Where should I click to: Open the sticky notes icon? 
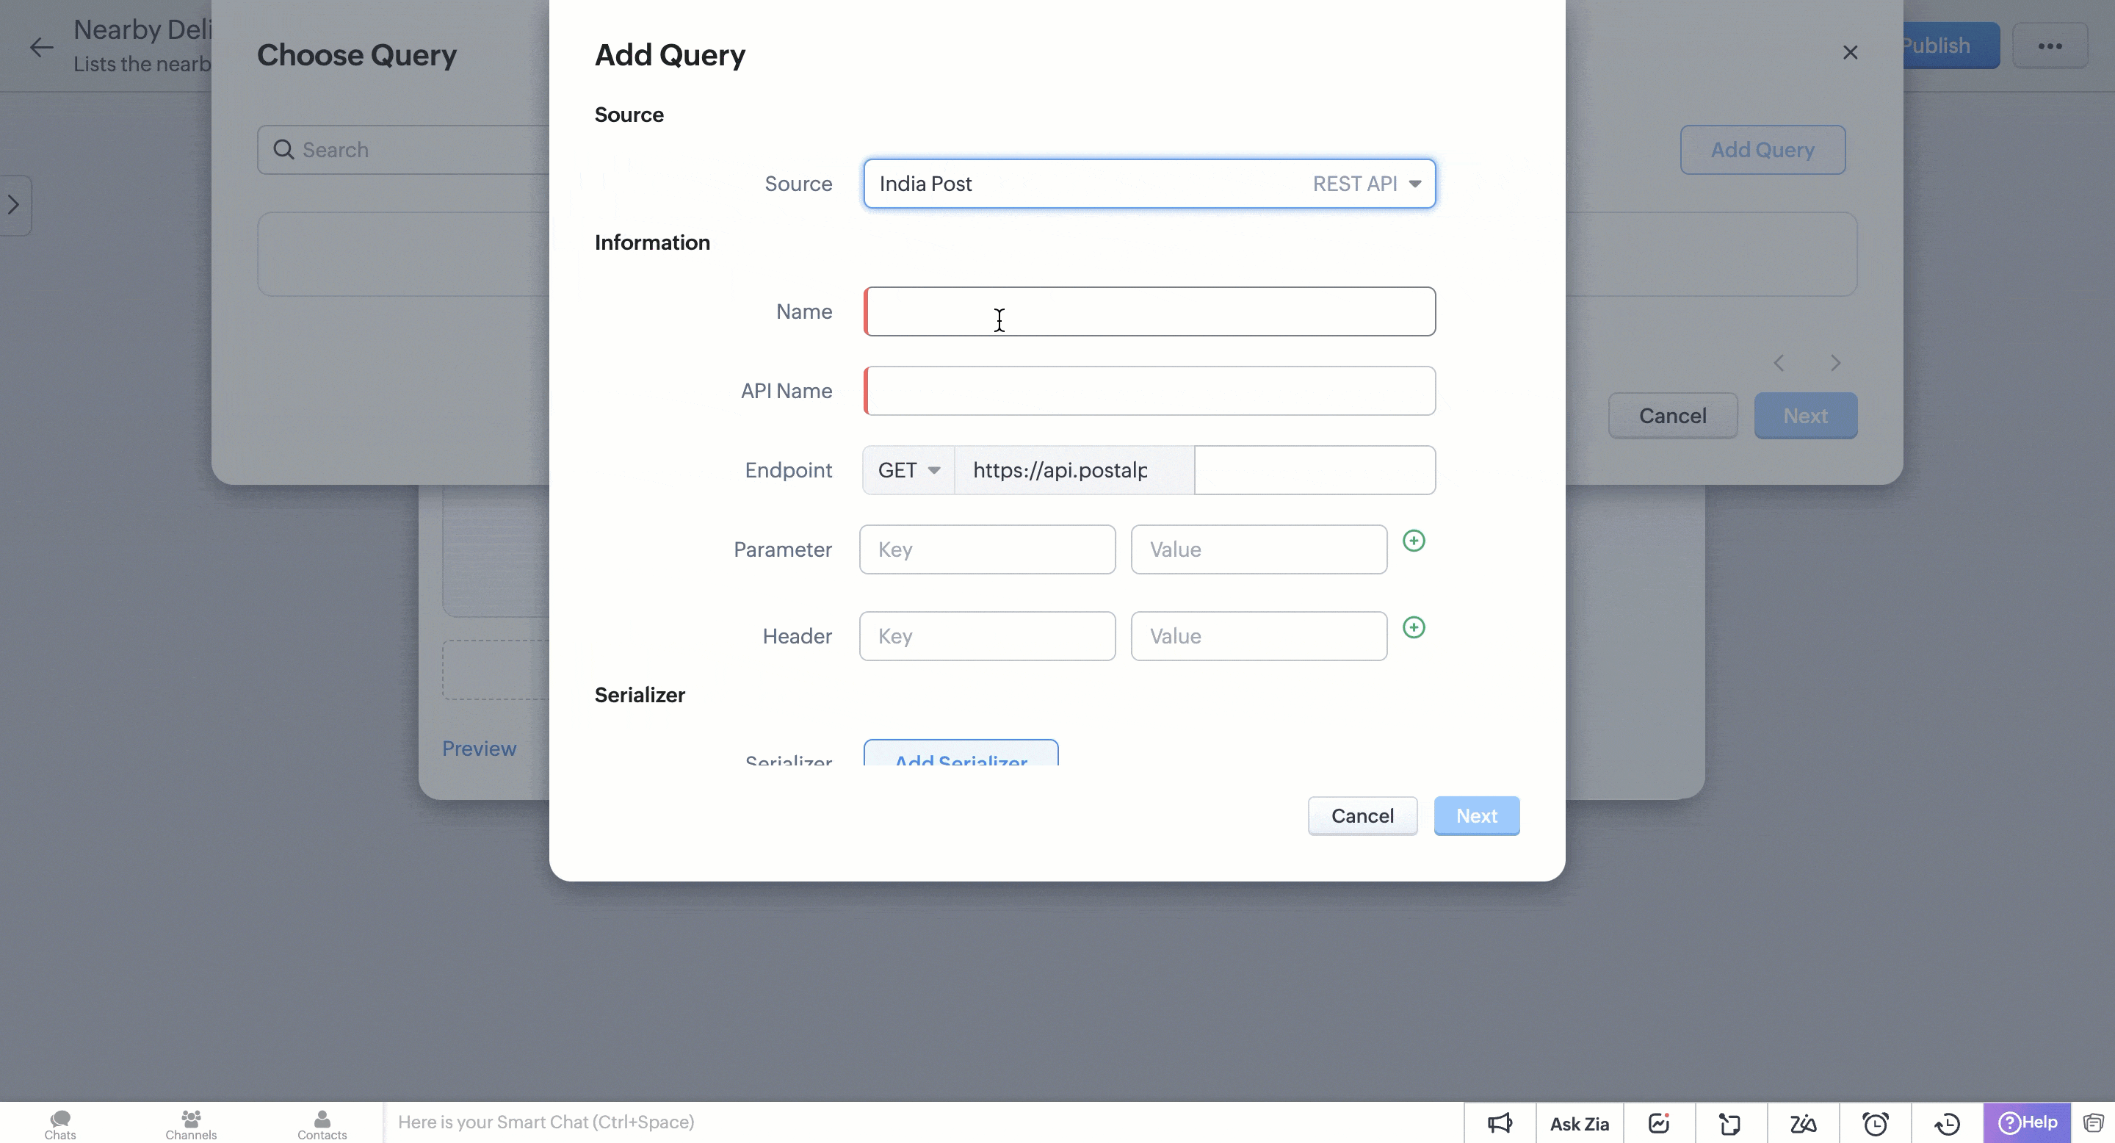click(x=1730, y=1123)
